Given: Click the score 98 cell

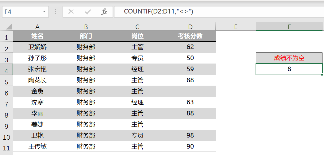Looking at the screenshot, I should click(x=190, y=135).
